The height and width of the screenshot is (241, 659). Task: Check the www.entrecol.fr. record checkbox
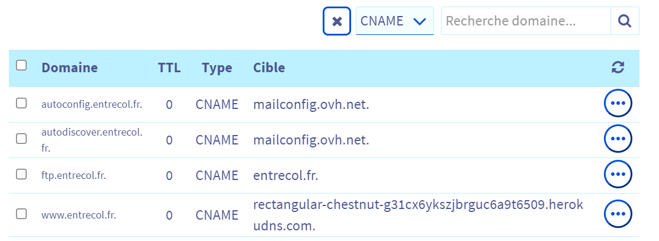[x=21, y=214]
